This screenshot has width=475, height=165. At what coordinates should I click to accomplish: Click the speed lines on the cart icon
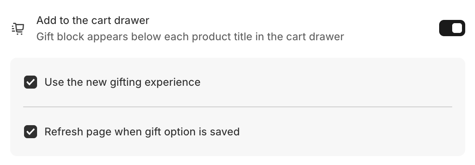[x=13, y=28]
